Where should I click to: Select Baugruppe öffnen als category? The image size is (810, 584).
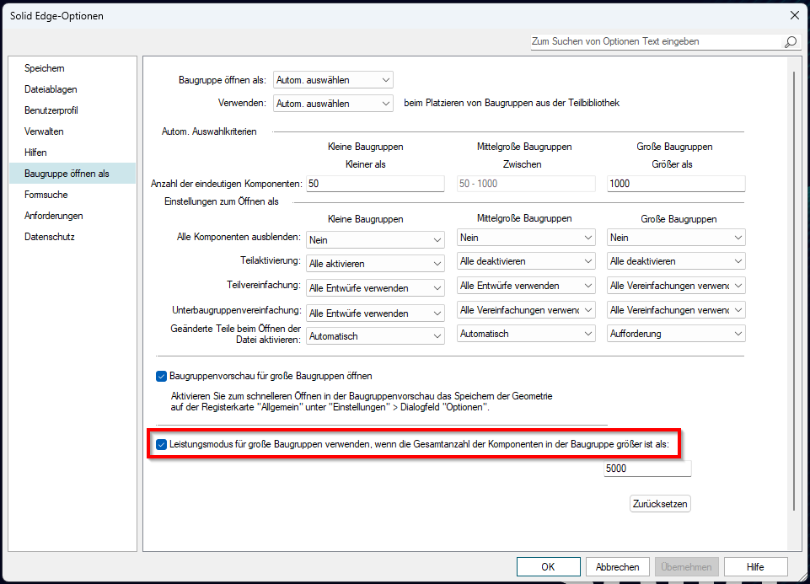[x=72, y=174]
